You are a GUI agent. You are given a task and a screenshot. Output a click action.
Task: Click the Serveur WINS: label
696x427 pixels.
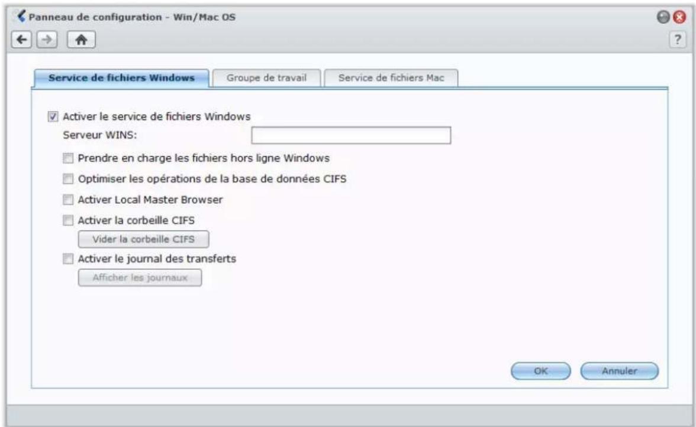100,135
